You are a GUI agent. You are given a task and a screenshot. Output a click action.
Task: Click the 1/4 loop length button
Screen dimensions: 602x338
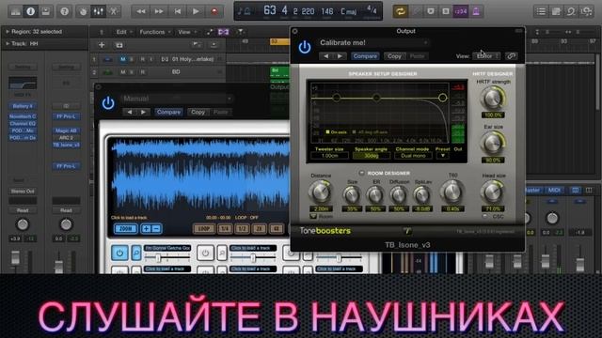pos(225,229)
